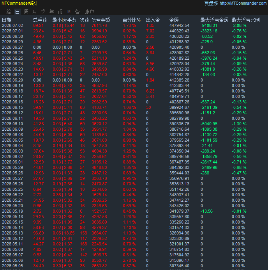Click the lots range 0.03 | 2.71 for 2026.06.12
Image resolution: width=268 pixels, height=270 pixels.
pos(62,113)
